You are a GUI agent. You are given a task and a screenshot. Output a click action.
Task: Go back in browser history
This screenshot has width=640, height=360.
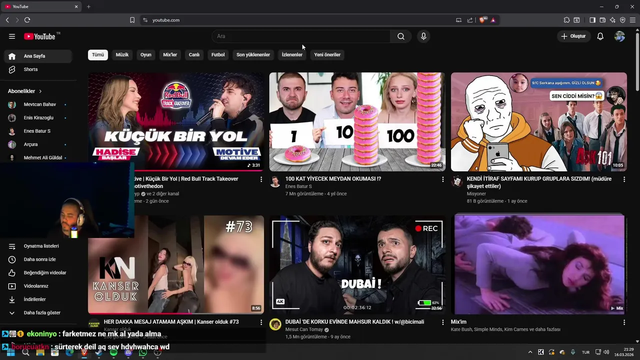[7, 20]
